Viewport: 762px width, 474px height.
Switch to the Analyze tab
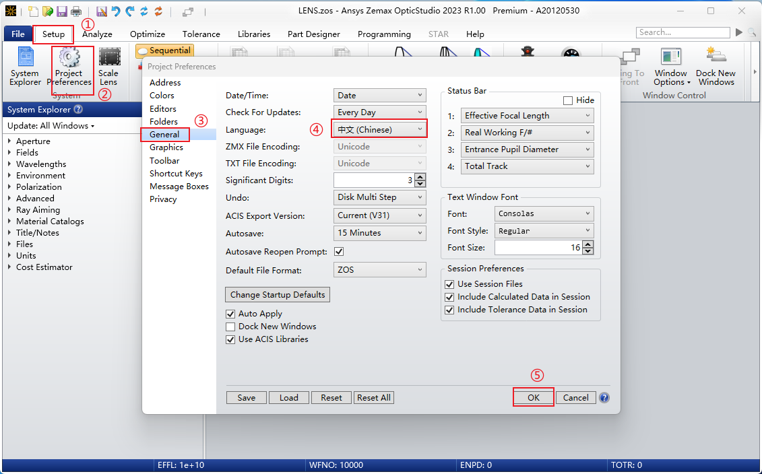pyautogui.click(x=97, y=34)
